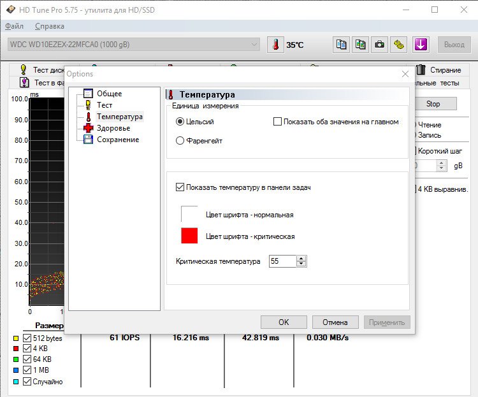
Task: Open the Файл menu
Action: pyautogui.click(x=14, y=26)
